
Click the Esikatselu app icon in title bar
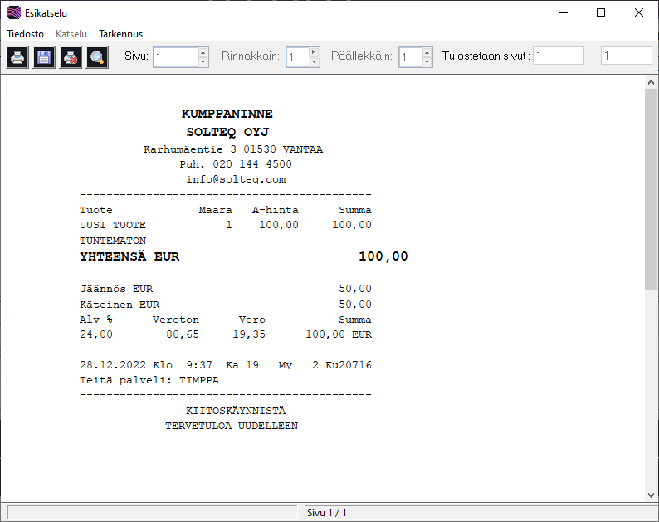click(13, 13)
